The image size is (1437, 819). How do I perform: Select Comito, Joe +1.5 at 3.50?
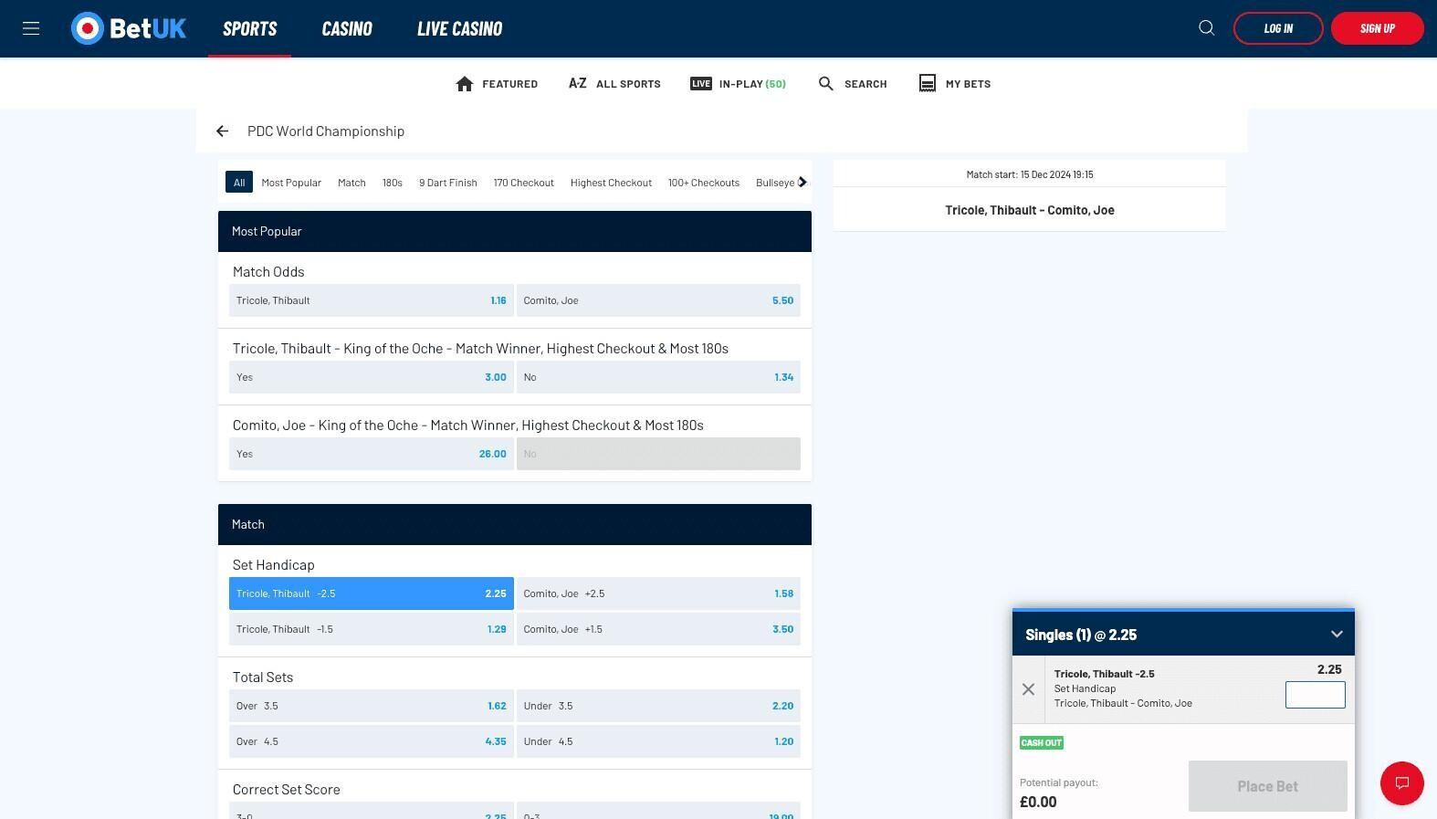658,629
